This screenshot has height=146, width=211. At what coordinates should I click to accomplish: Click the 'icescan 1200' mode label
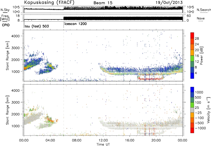coord(75,24)
